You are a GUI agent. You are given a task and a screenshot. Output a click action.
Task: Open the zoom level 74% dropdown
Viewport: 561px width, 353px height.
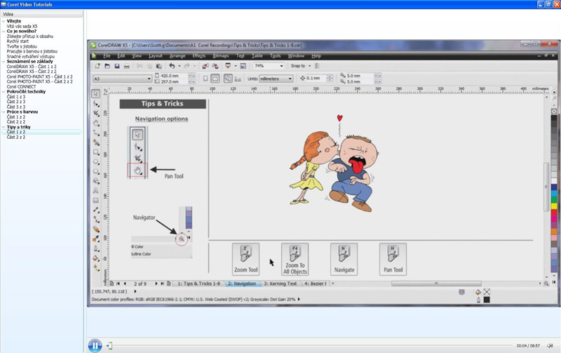282,66
